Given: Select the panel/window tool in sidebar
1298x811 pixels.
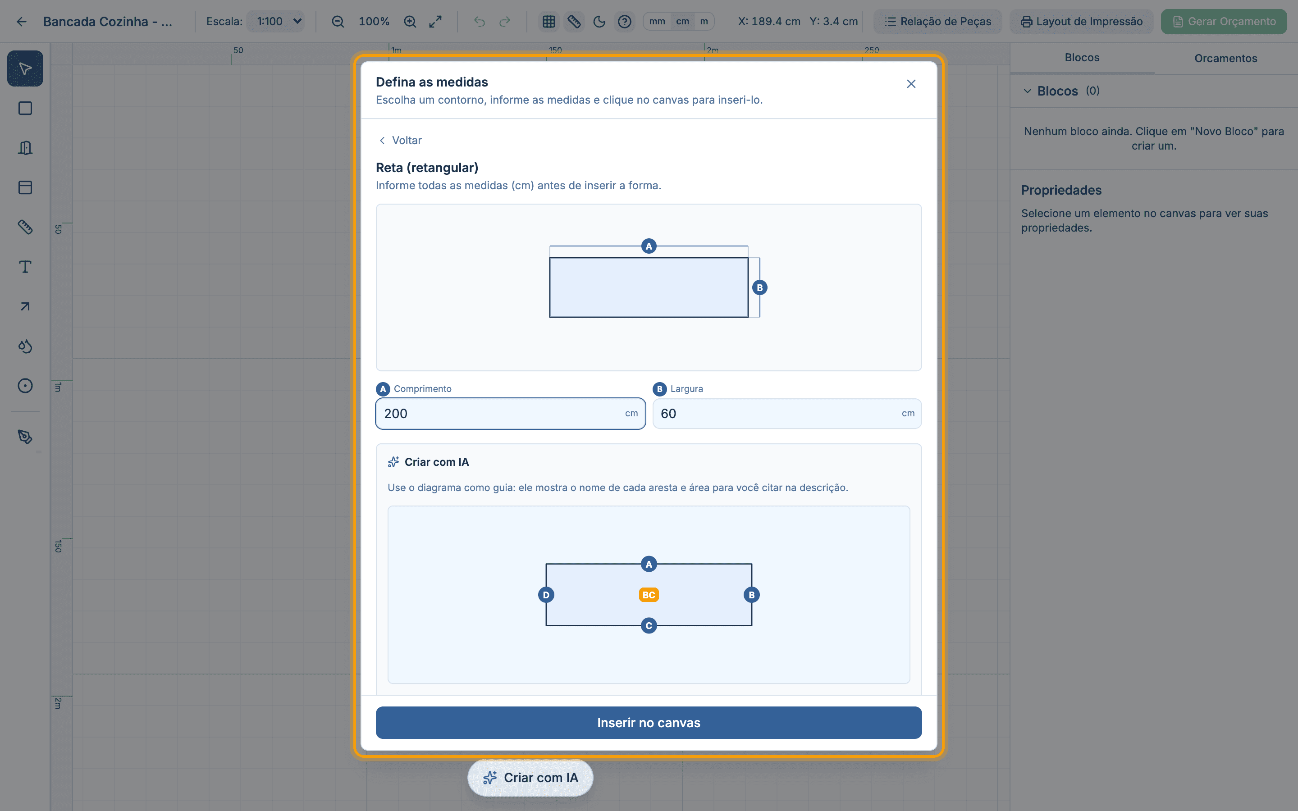Looking at the screenshot, I should [25, 187].
